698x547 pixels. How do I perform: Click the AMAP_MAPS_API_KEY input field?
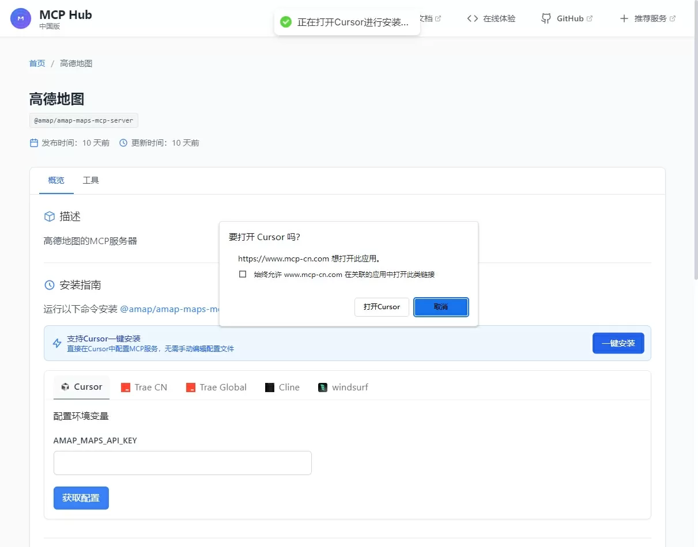point(183,463)
